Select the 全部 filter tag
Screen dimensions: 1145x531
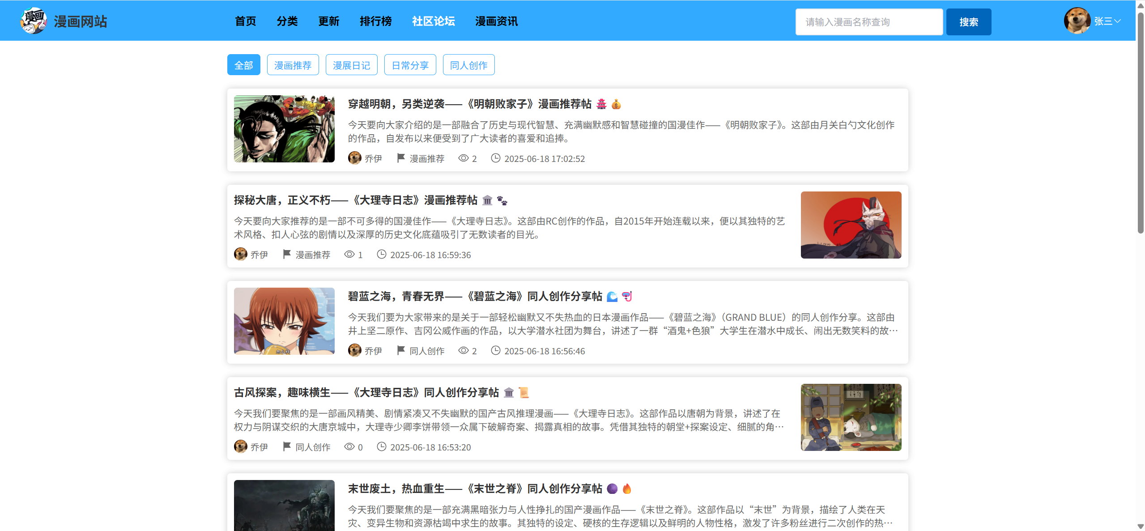click(x=243, y=65)
